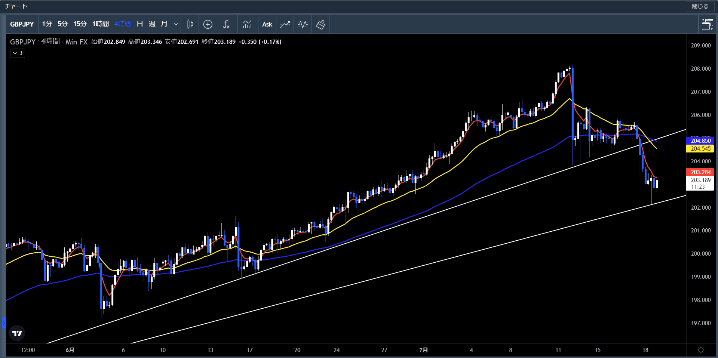
Task: Click the 197.000 price axis label
Action: 701,323
